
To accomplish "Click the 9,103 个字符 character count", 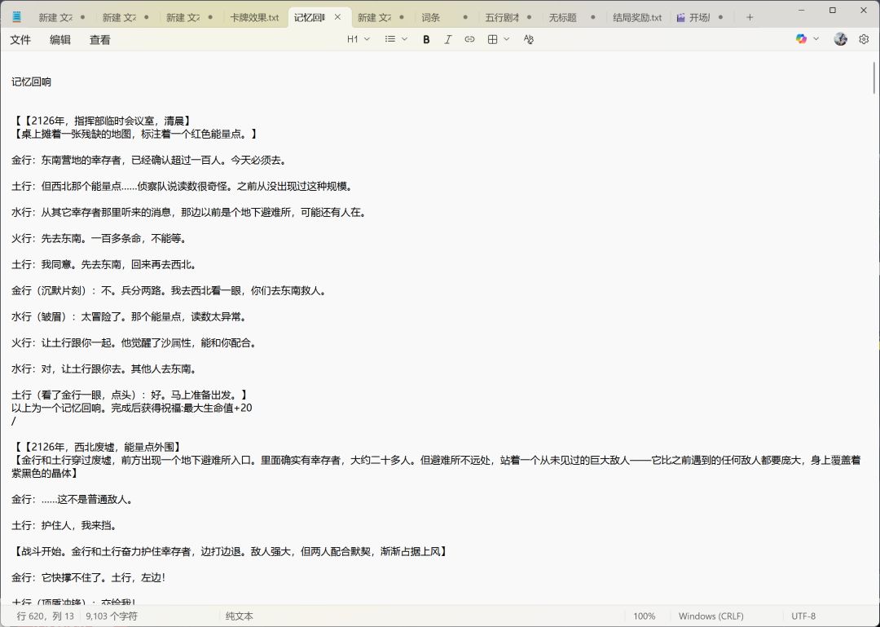I will (x=112, y=616).
